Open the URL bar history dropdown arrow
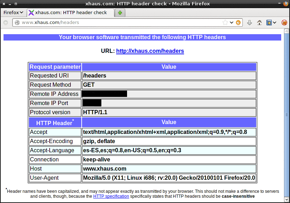The image size is (290, 203). (x=232, y=23)
